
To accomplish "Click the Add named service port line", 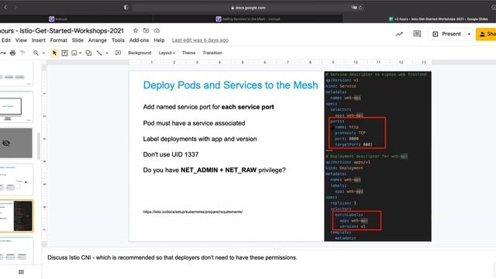I will pos(208,107).
